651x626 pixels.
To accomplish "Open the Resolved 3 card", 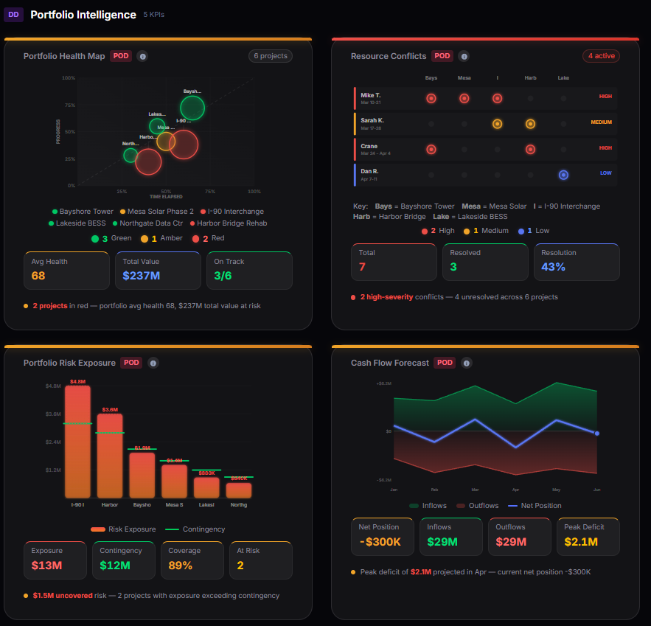I will click(485, 262).
